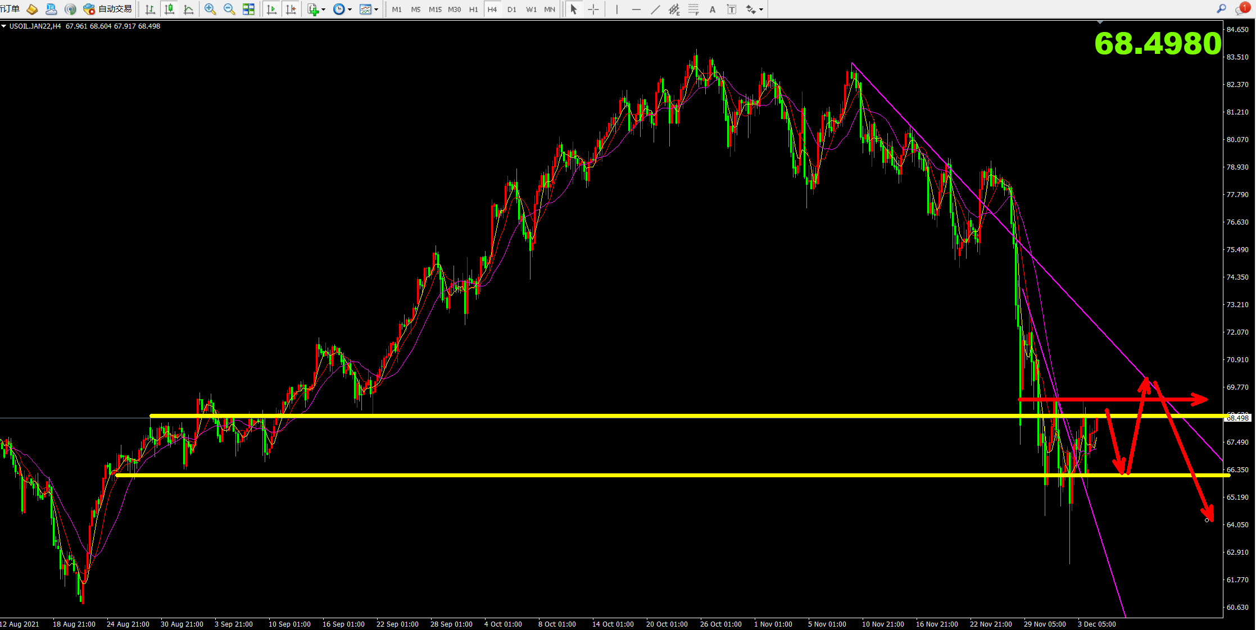Switch chart to candlestick mode
Screen dimensions: 1256x630
coord(169,9)
